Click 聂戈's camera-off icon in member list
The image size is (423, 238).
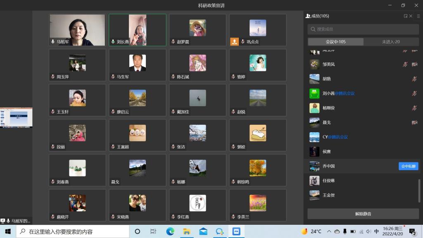[414, 122]
